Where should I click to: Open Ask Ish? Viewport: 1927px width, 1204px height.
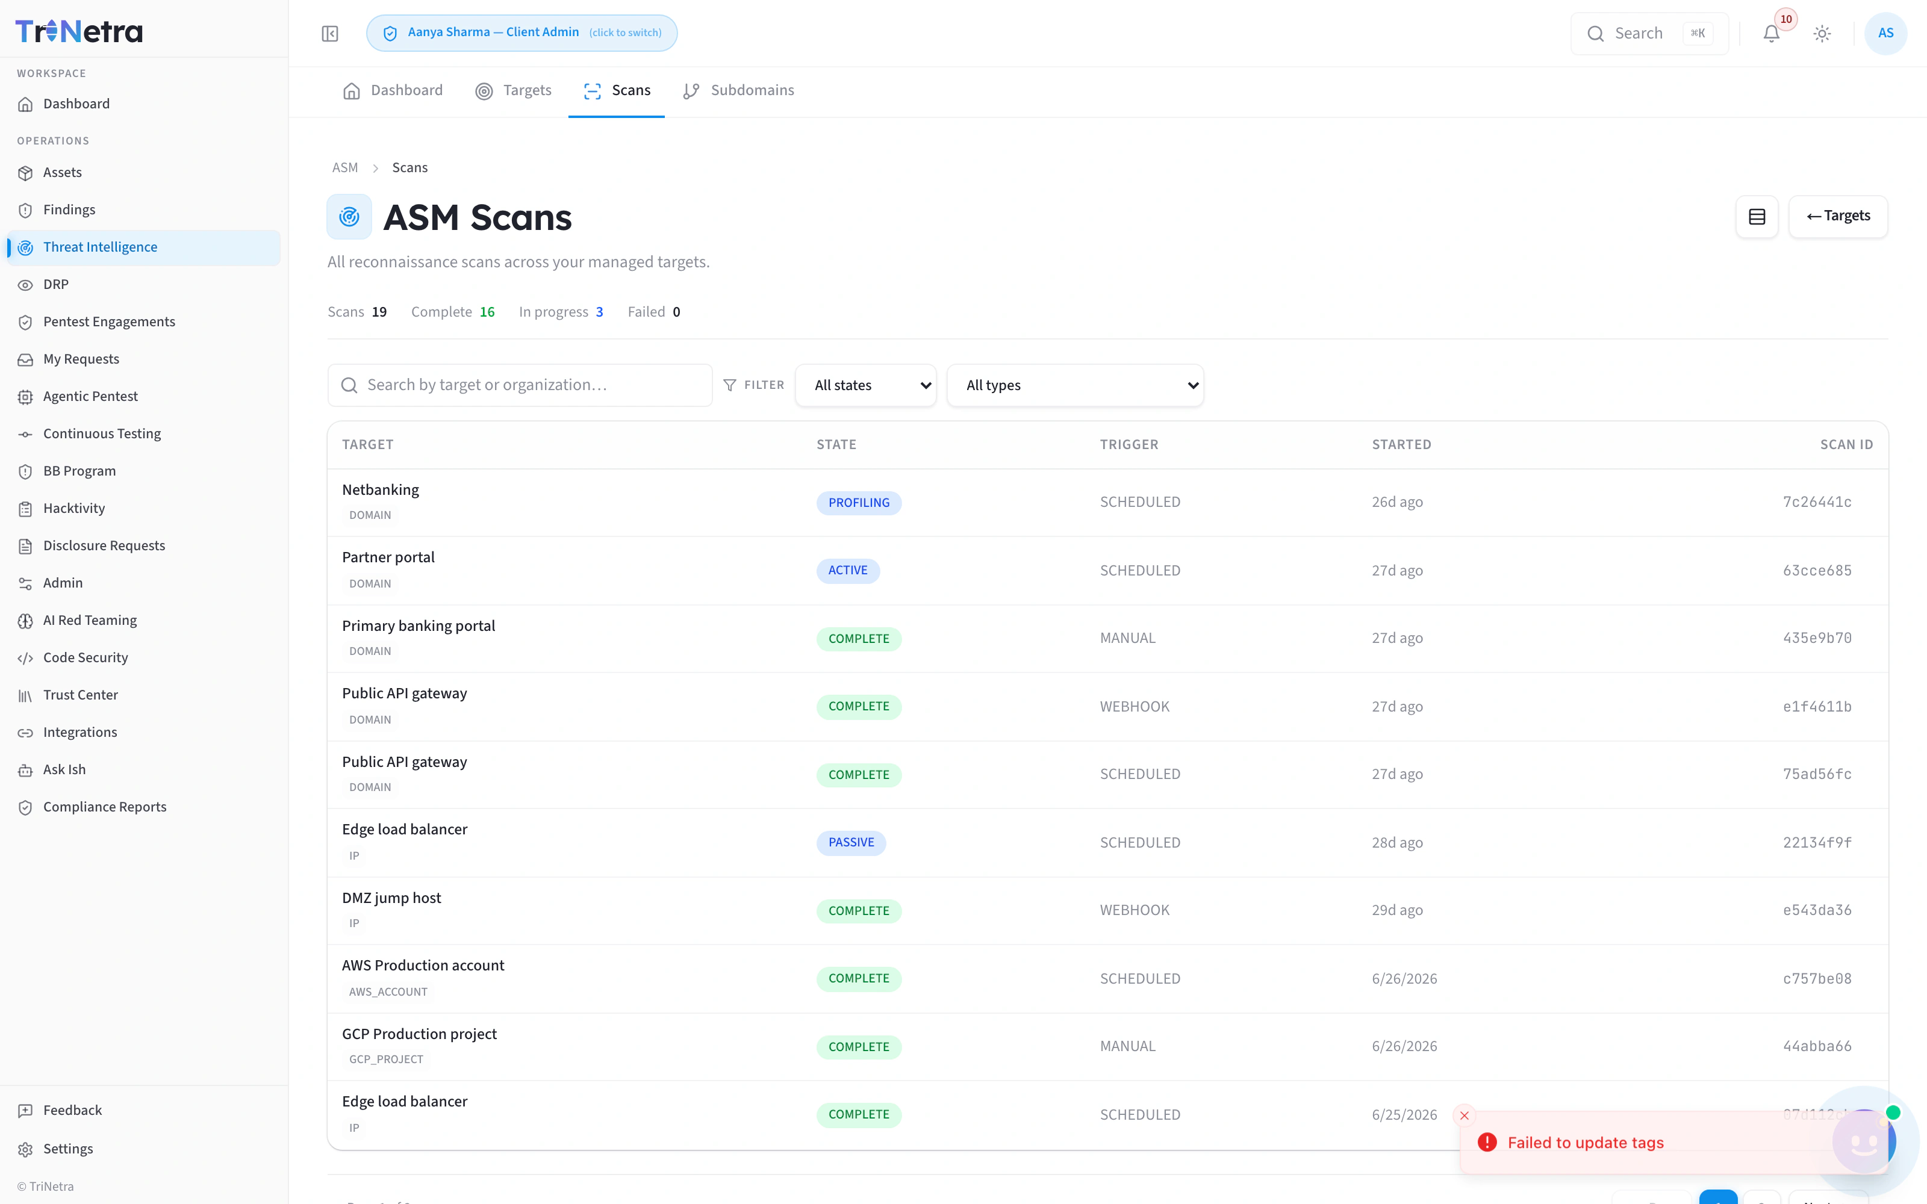click(143, 770)
